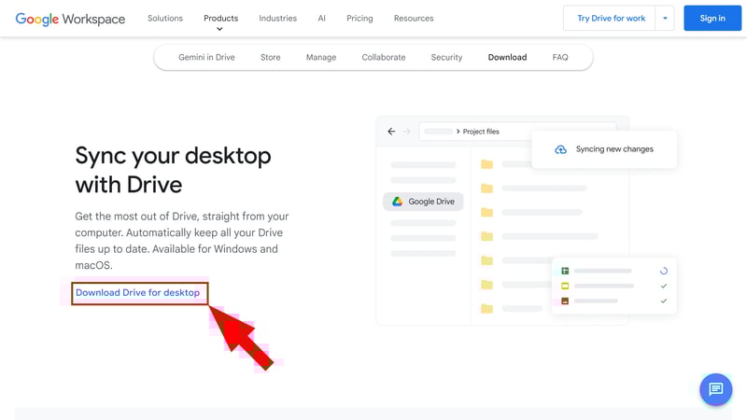Viewport: 747px width, 420px height.
Task: Click the Sign in button
Action: (x=712, y=18)
